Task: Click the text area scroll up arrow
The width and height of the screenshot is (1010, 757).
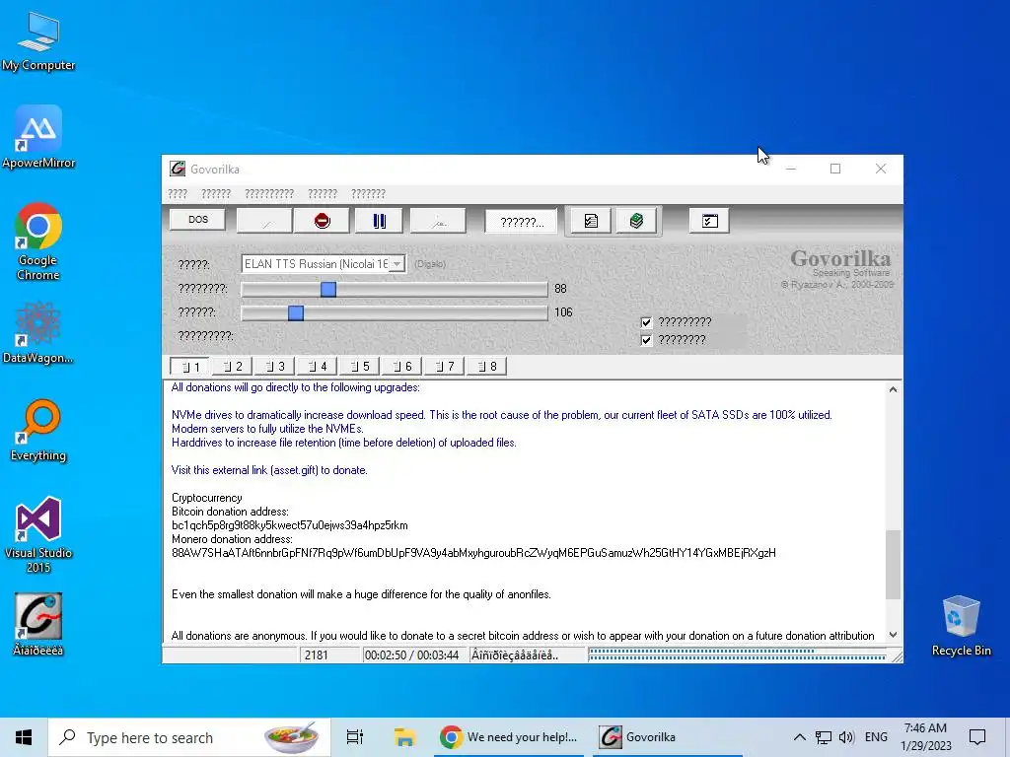Action: tap(893, 389)
